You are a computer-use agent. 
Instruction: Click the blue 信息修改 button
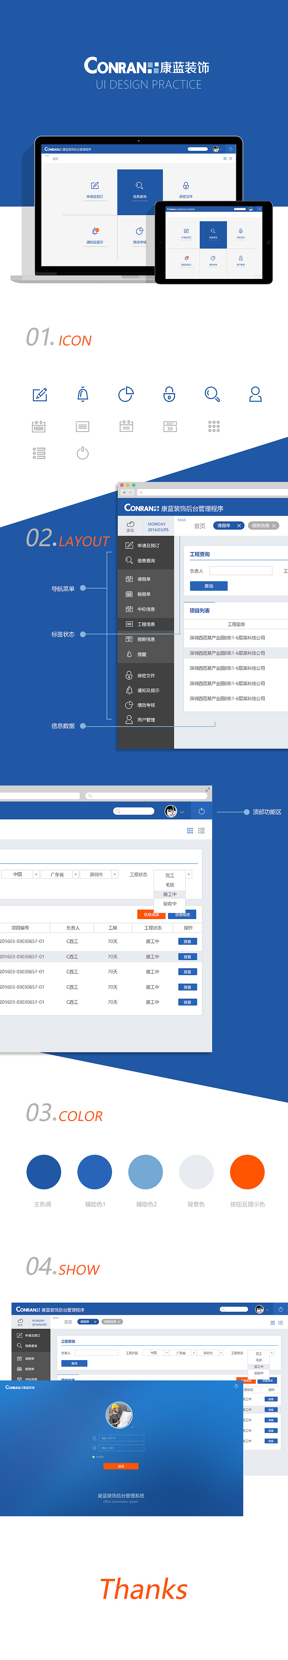[183, 915]
